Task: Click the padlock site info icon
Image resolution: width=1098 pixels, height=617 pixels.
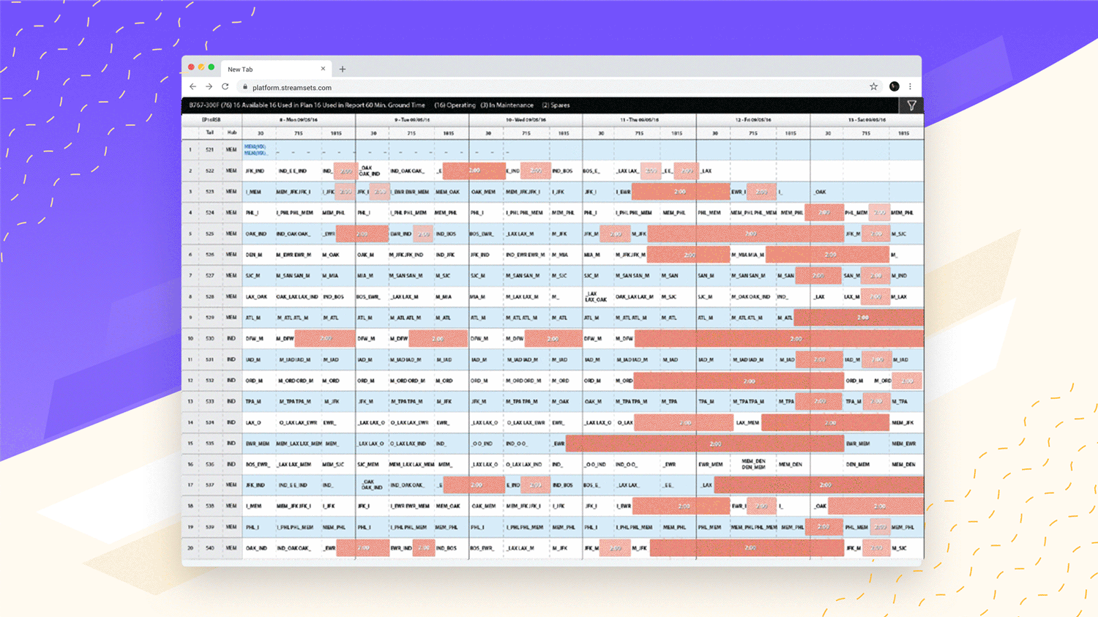Action: 245,87
